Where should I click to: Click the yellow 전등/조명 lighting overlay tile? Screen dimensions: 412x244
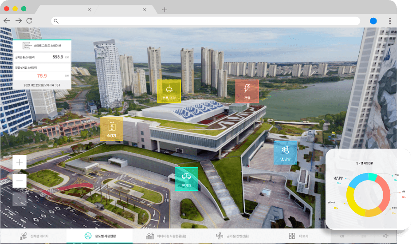tap(169, 91)
